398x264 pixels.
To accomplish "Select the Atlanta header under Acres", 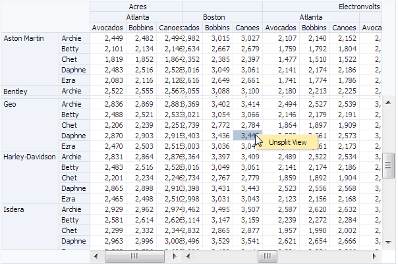I will (137, 17).
